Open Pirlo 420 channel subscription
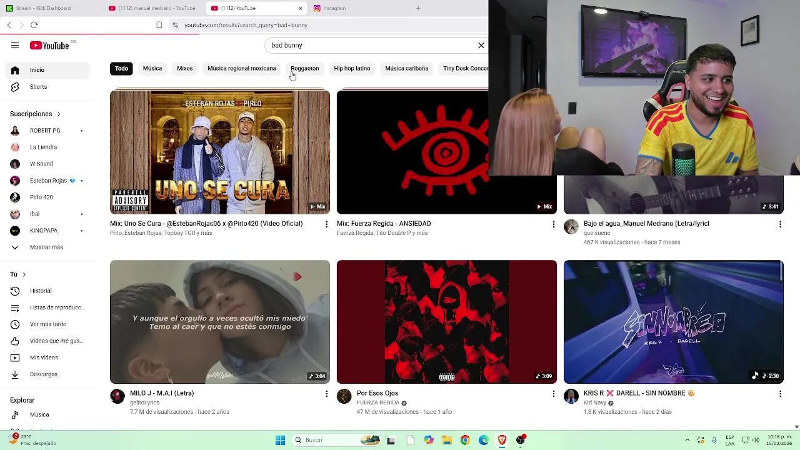 (49, 197)
